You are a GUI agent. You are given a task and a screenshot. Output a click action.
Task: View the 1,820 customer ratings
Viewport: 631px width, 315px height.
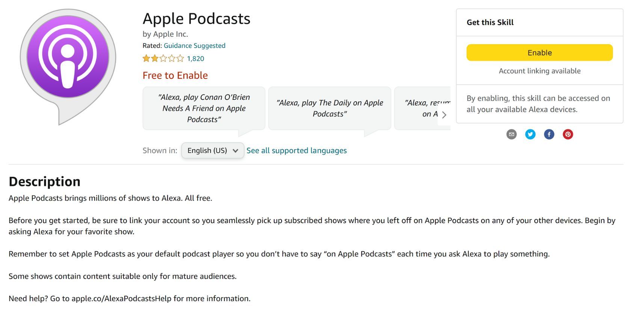(195, 58)
